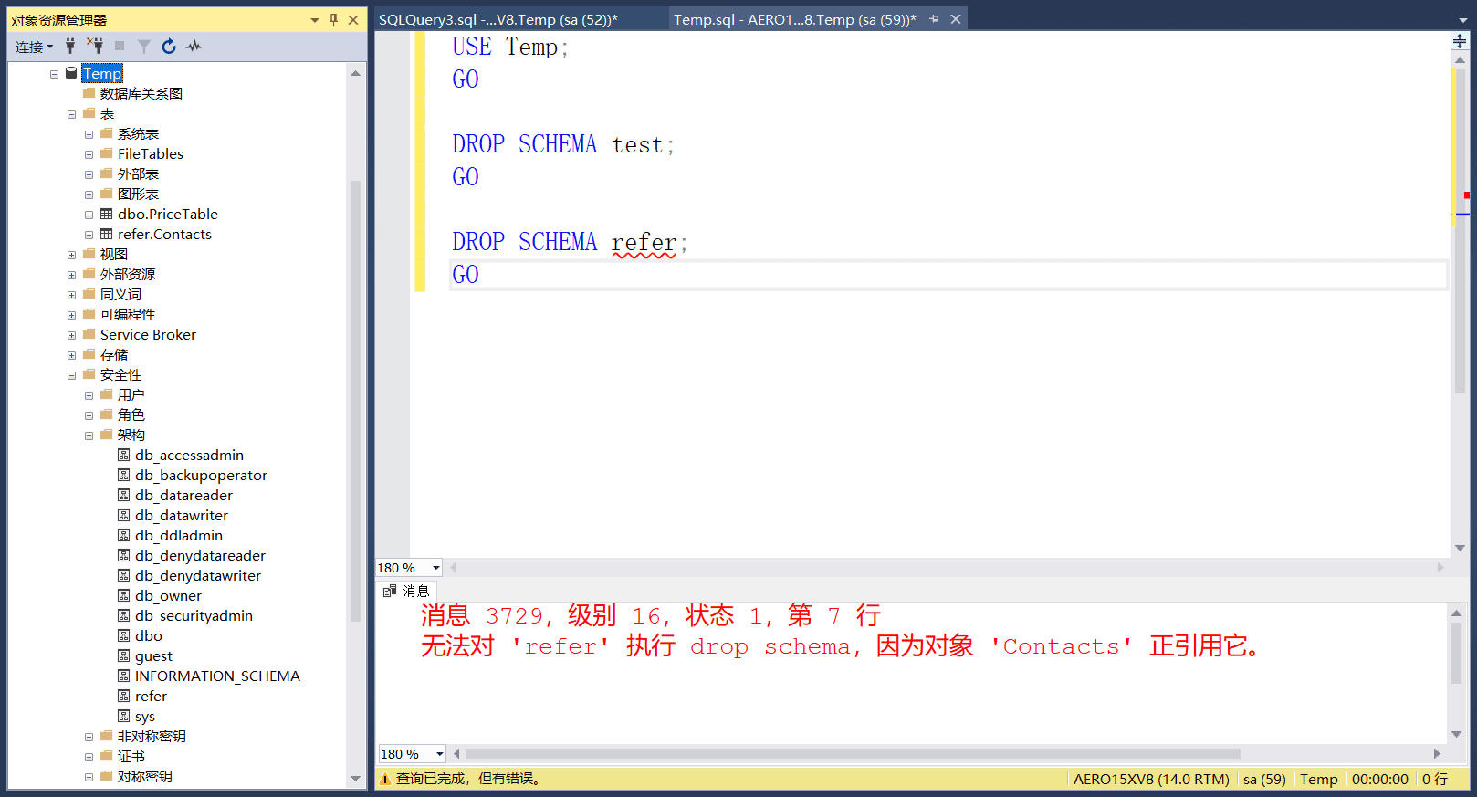The height and width of the screenshot is (797, 1477).
Task: Collapse the Temp database node
Action: click(55, 74)
